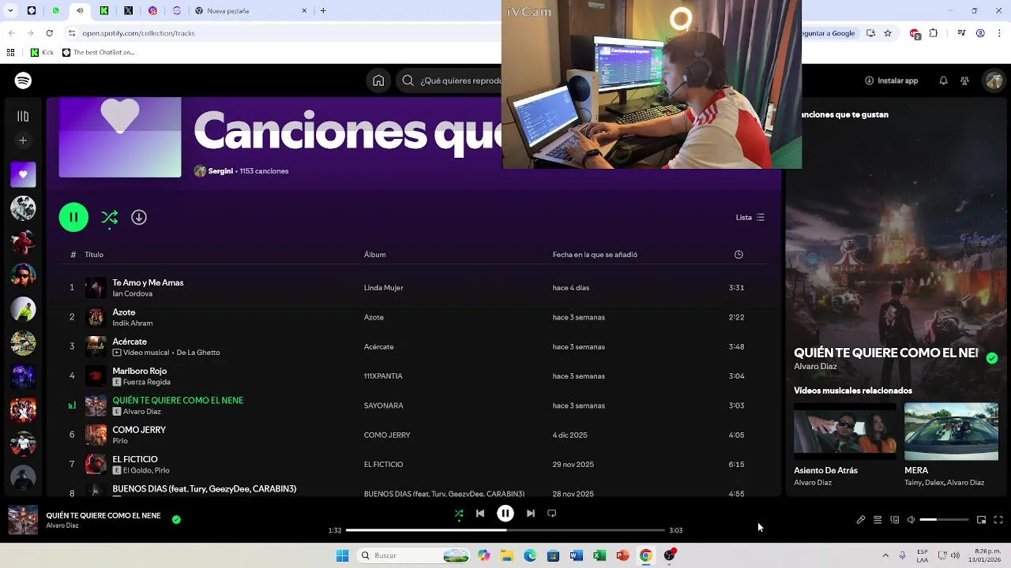
Task: Download the Liked Songs playlist
Action: pos(139,217)
